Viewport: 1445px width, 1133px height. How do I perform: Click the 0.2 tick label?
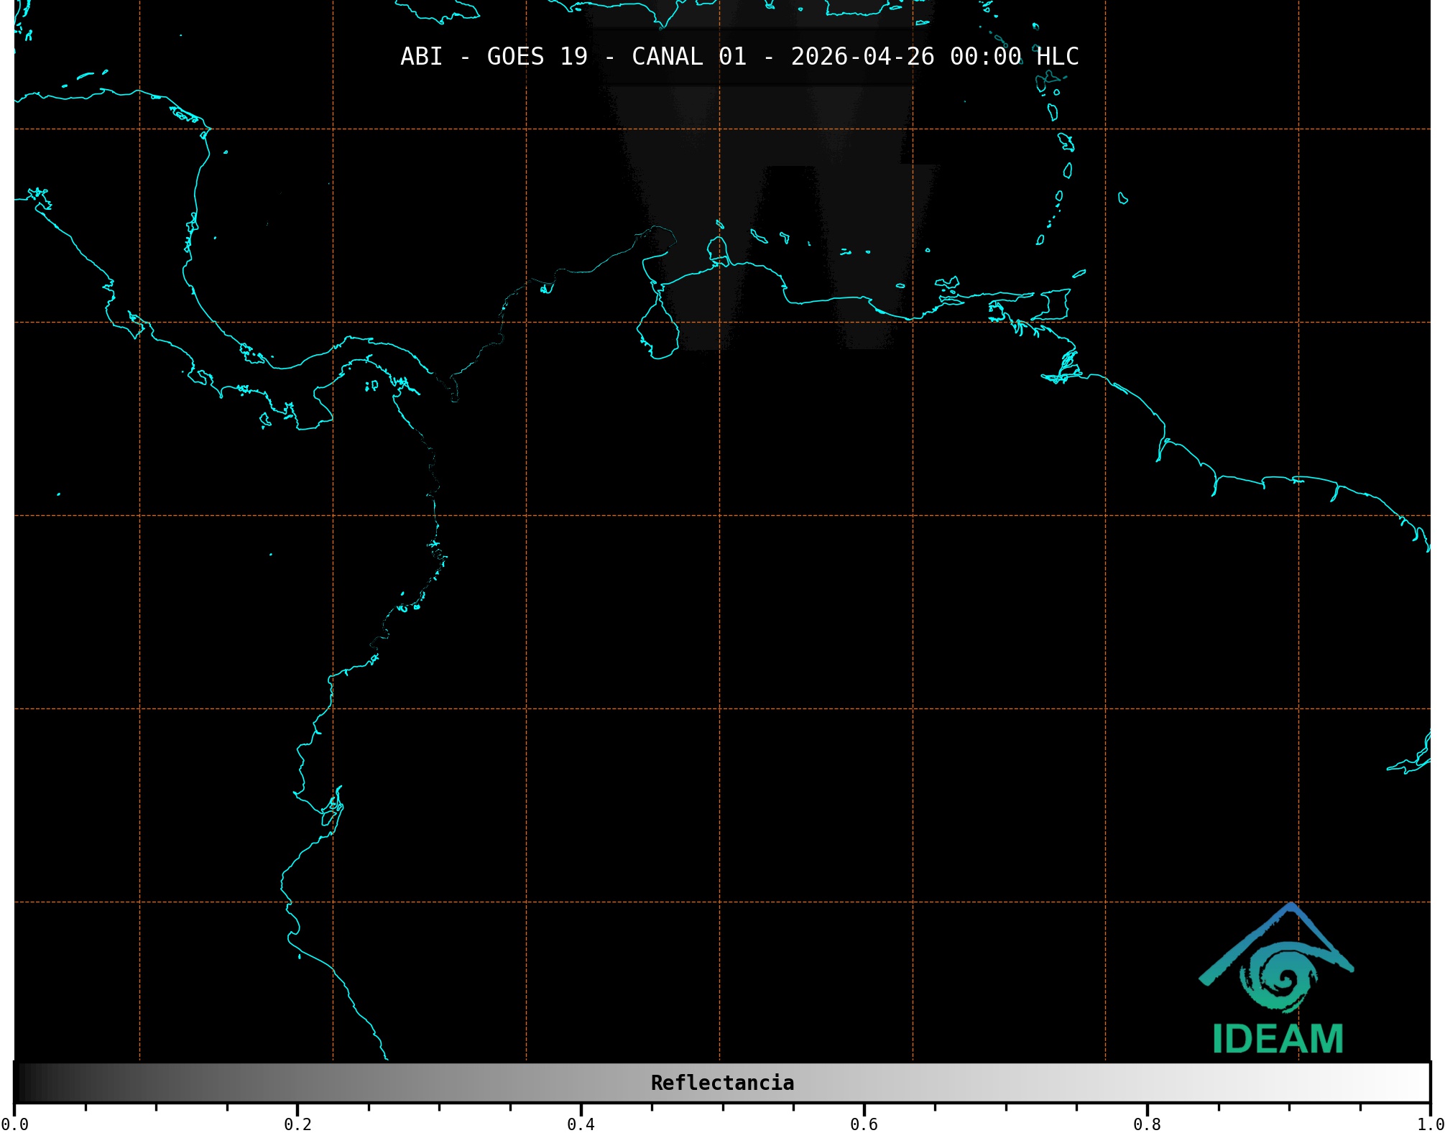(297, 1124)
